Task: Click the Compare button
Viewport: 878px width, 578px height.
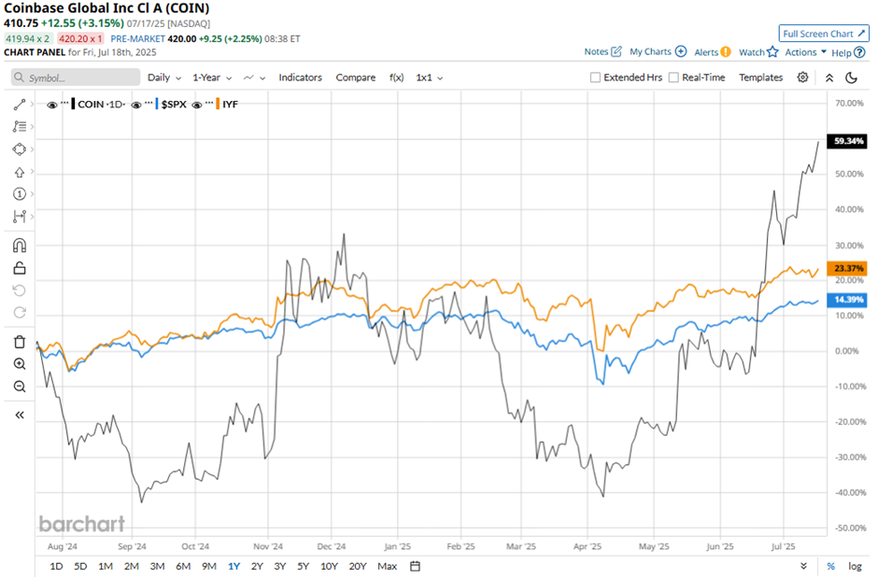Action: click(x=356, y=78)
